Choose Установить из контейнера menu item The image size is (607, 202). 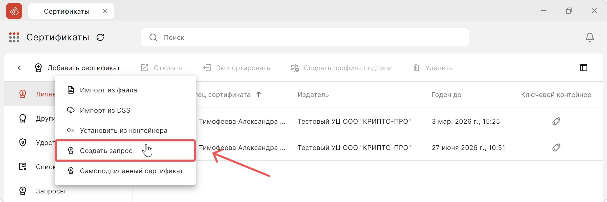click(125, 130)
